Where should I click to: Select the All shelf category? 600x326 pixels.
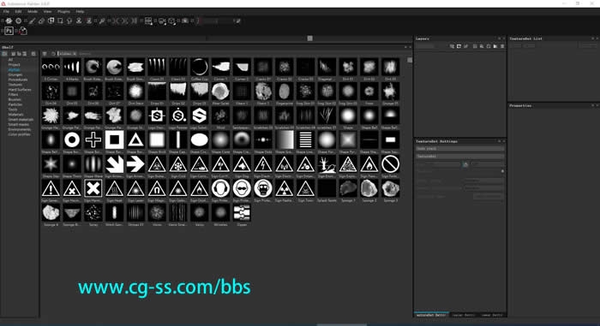tap(10, 60)
